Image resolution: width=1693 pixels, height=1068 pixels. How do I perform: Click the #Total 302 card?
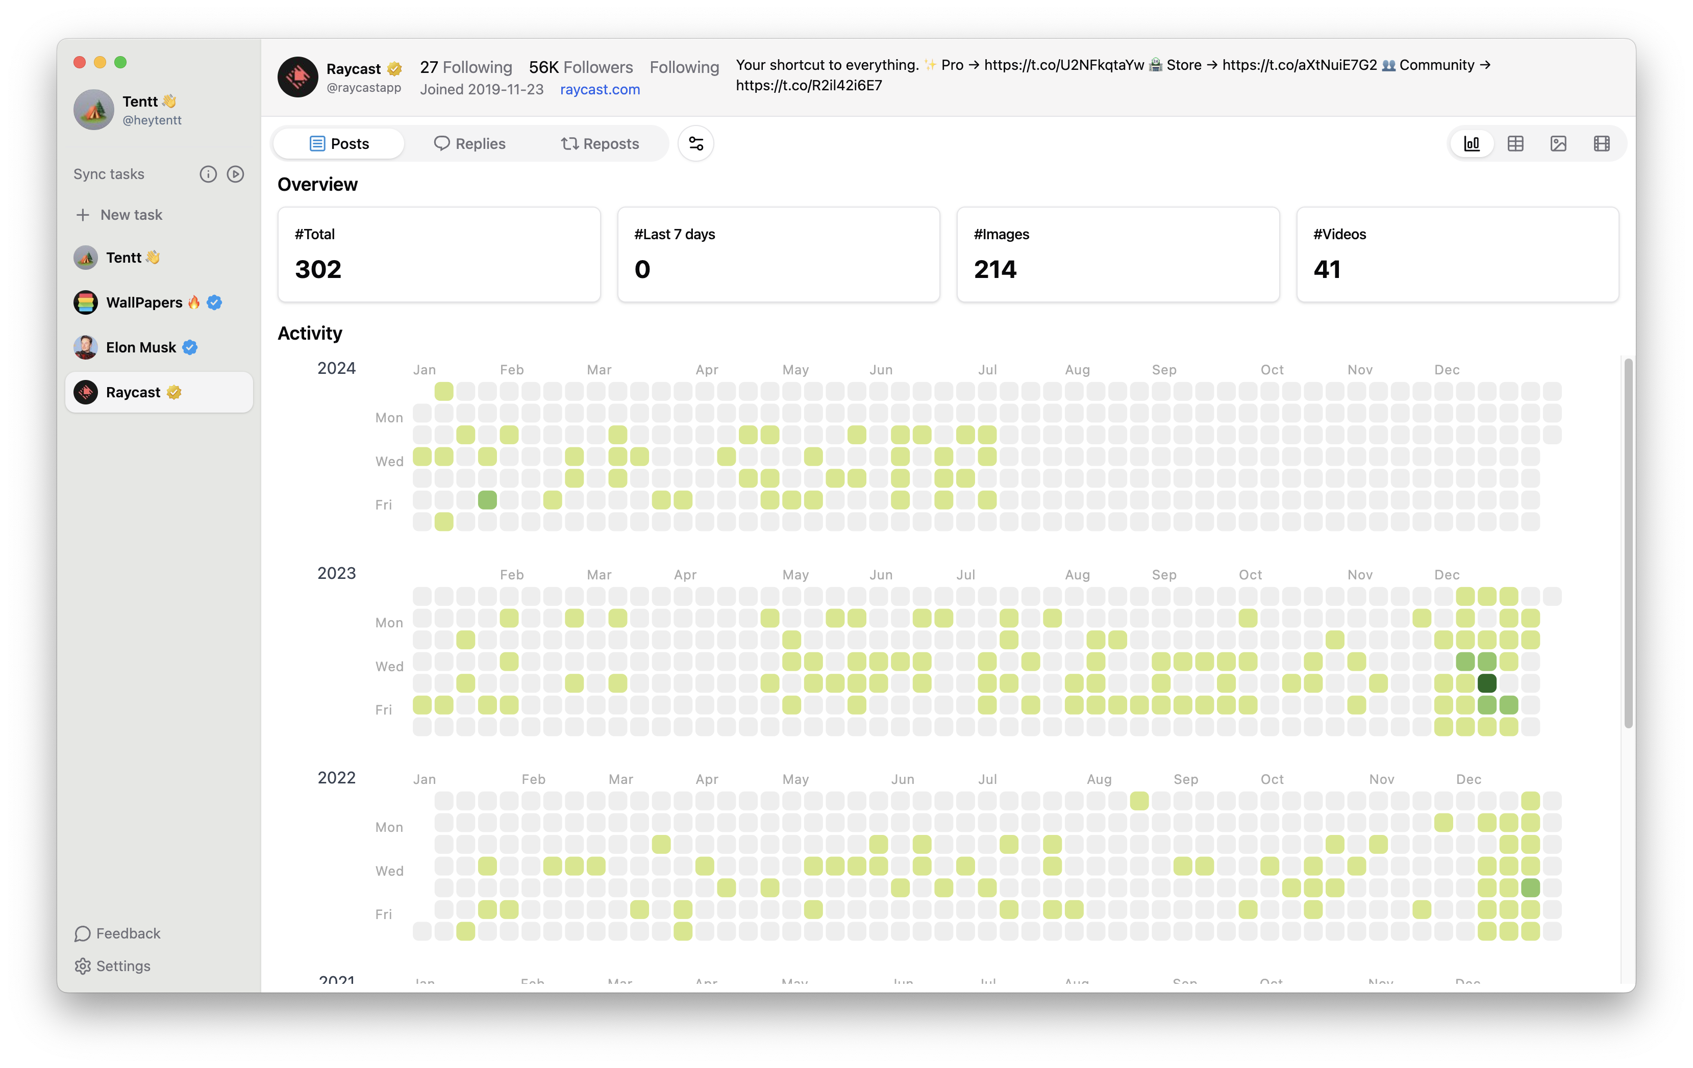click(x=439, y=255)
